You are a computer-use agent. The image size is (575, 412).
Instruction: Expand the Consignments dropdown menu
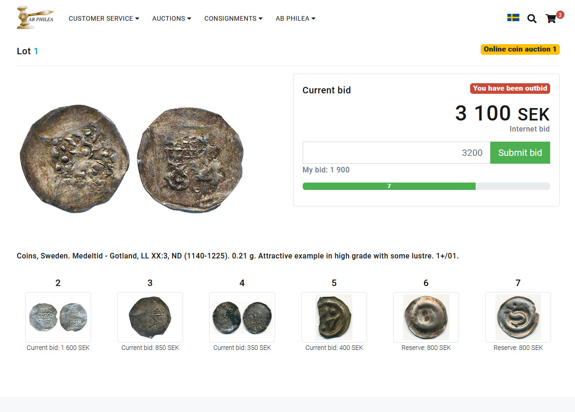(x=233, y=18)
